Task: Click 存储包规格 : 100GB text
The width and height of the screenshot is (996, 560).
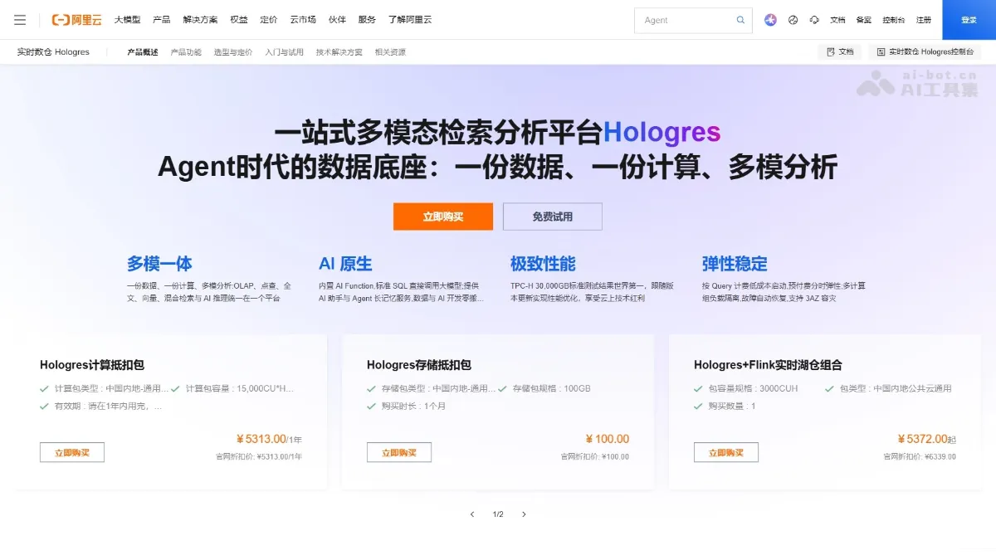Action: (x=551, y=388)
